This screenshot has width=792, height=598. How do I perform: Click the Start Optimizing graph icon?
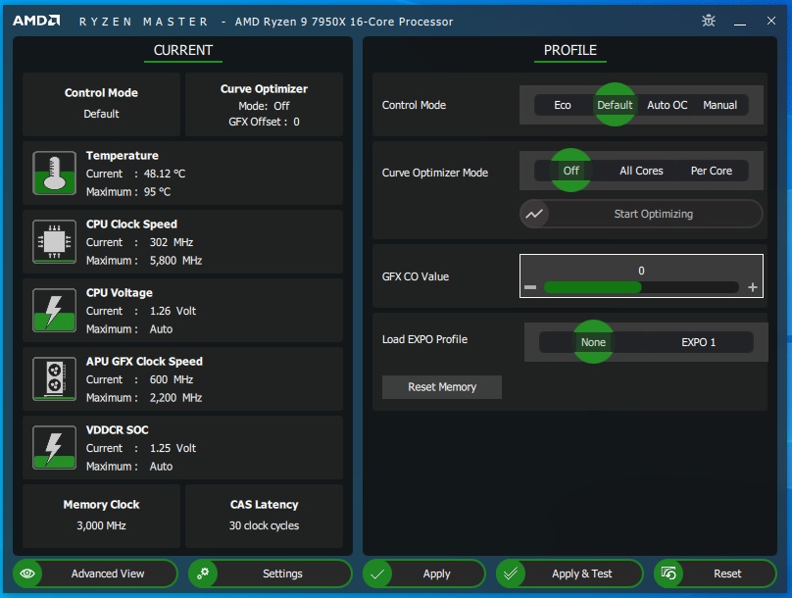click(534, 214)
